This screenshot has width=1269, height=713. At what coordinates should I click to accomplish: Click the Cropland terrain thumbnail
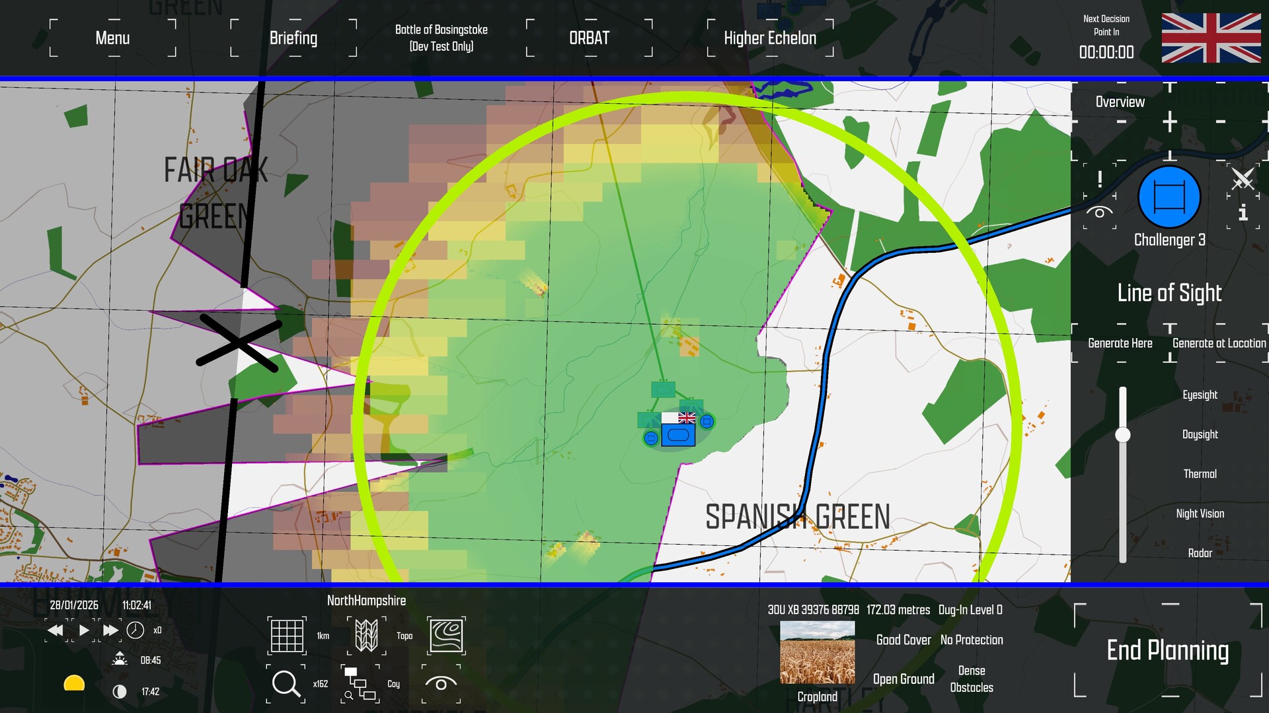pos(818,652)
